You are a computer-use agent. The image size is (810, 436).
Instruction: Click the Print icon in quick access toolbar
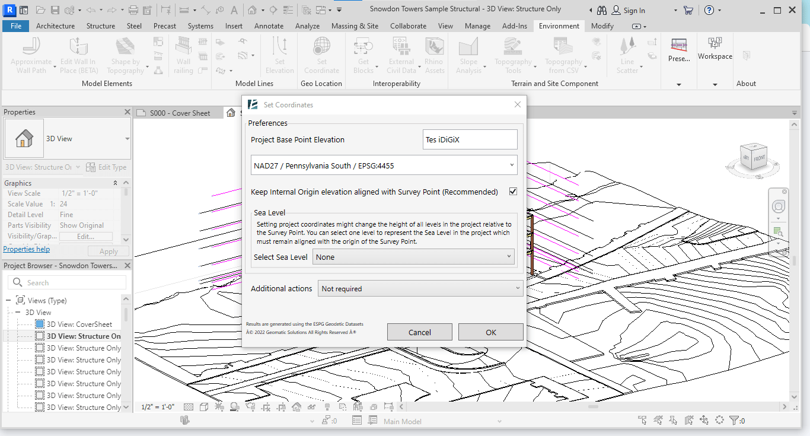(133, 10)
